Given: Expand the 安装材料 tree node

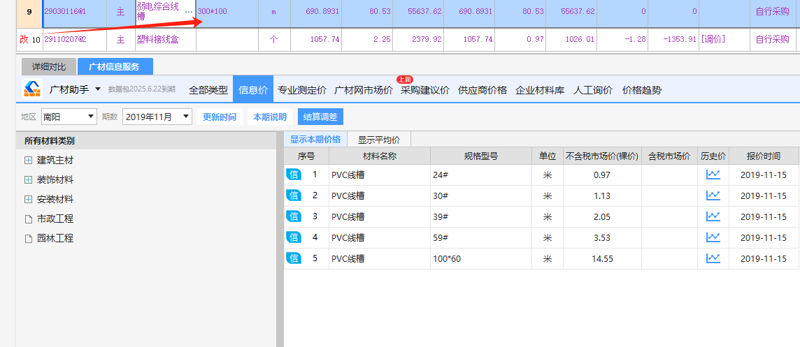Looking at the screenshot, I should click(28, 199).
